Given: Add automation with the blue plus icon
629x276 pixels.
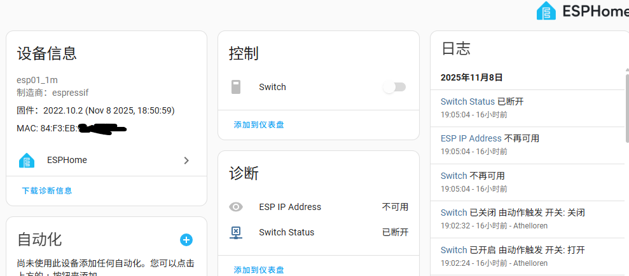Looking at the screenshot, I should pos(186,240).
